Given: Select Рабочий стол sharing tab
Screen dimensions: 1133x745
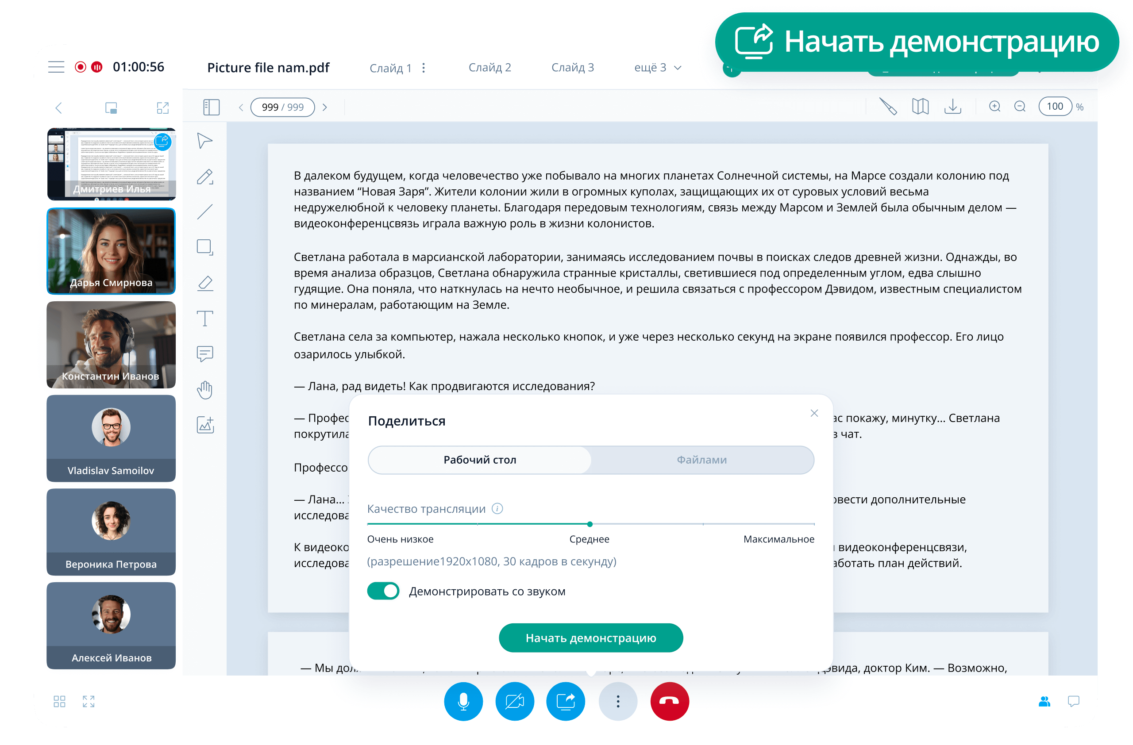Looking at the screenshot, I should tap(480, 460).
